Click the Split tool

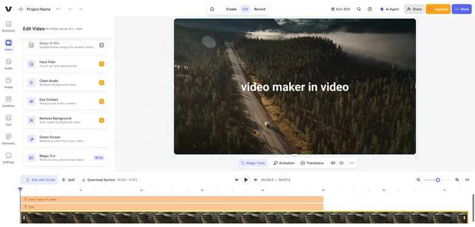(68, 180)
